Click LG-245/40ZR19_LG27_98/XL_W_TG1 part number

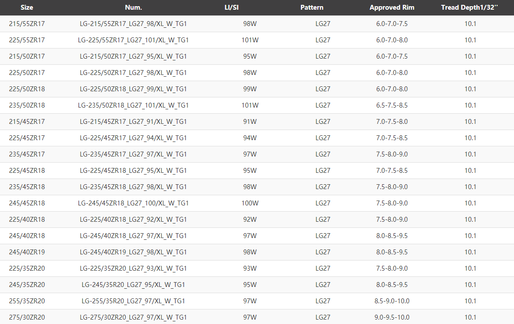pos(133,252)
